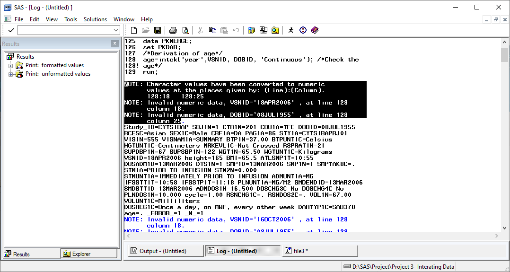Open the Help book icon
Viewport: 510px width, 272px height.
pyautogui.click(x=315, y=30)
